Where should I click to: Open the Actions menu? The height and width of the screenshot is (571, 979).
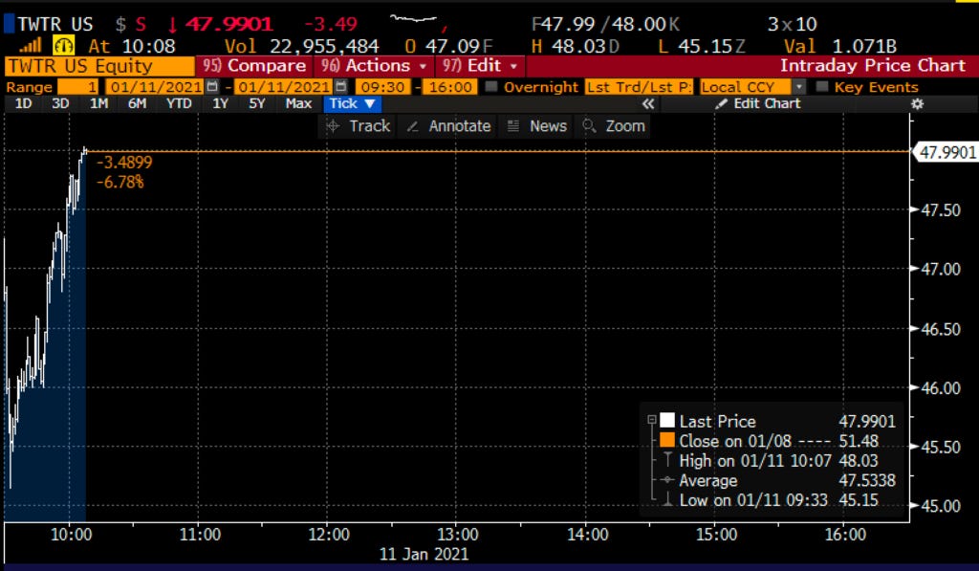pos(374,66)
